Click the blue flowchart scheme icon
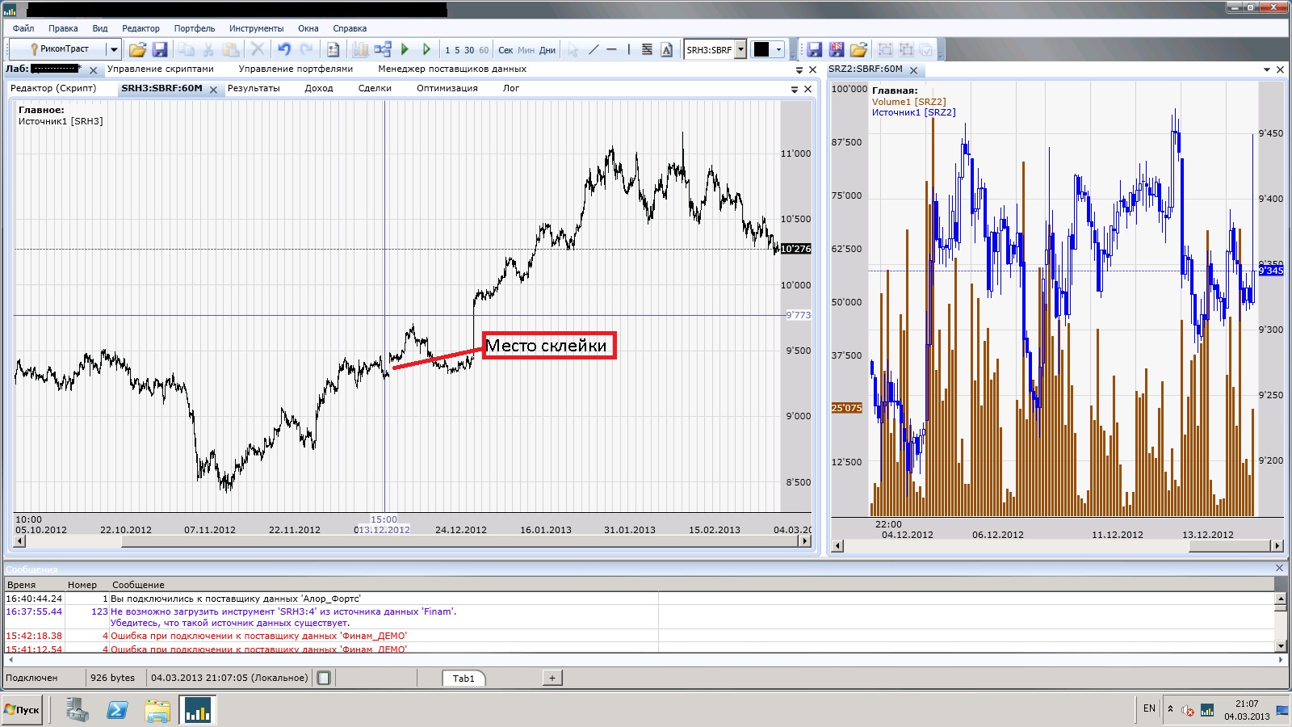Screen dimensions: 1292x727 (x=383, y=49)
